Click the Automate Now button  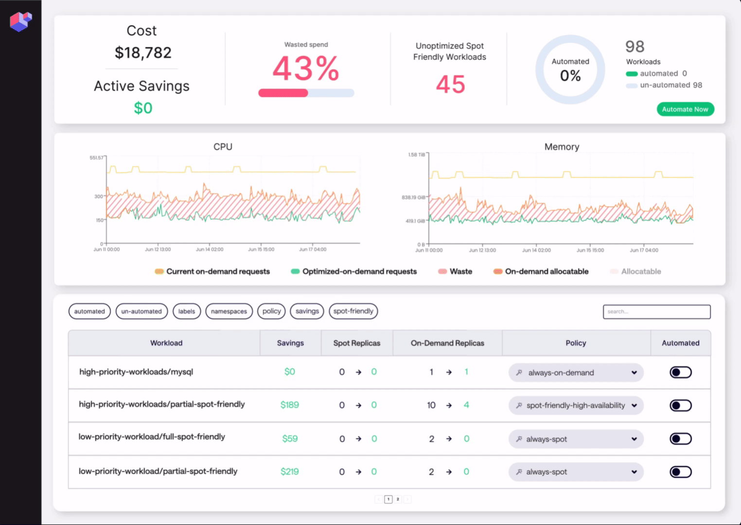pos(685,109)
